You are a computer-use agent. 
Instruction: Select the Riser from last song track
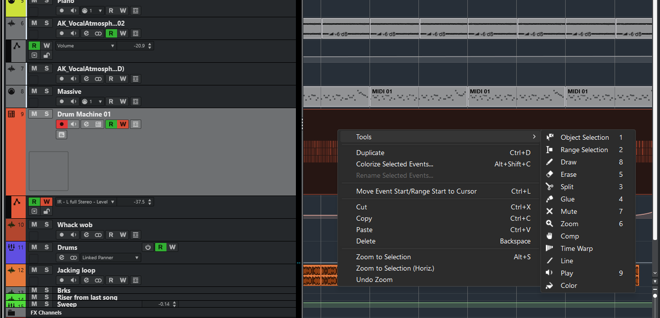coord(87,297)
